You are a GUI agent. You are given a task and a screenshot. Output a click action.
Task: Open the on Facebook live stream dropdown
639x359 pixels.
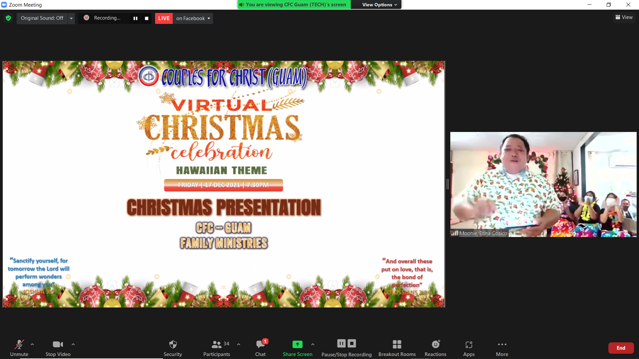193,18
